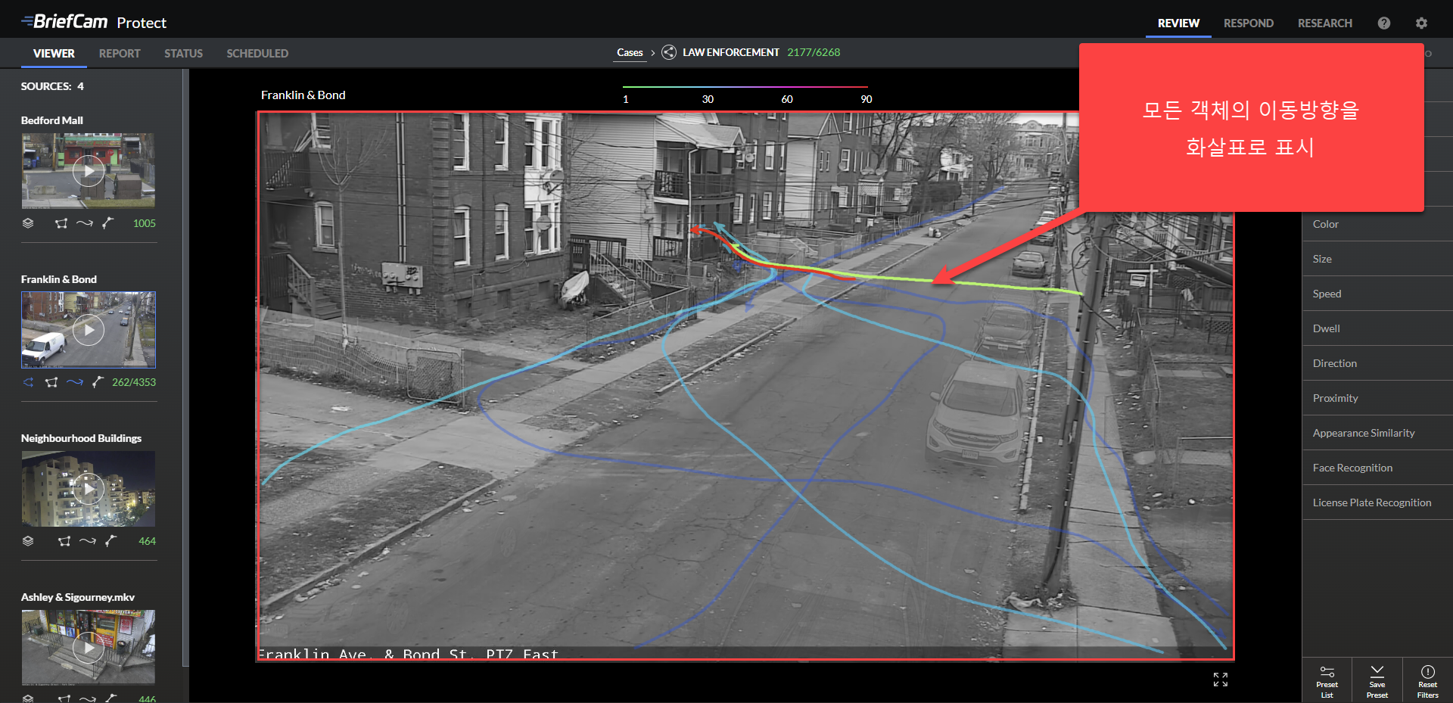Click Reset Filters button
Viewport: 1453px width, 703px height.
click(1427, 681)
